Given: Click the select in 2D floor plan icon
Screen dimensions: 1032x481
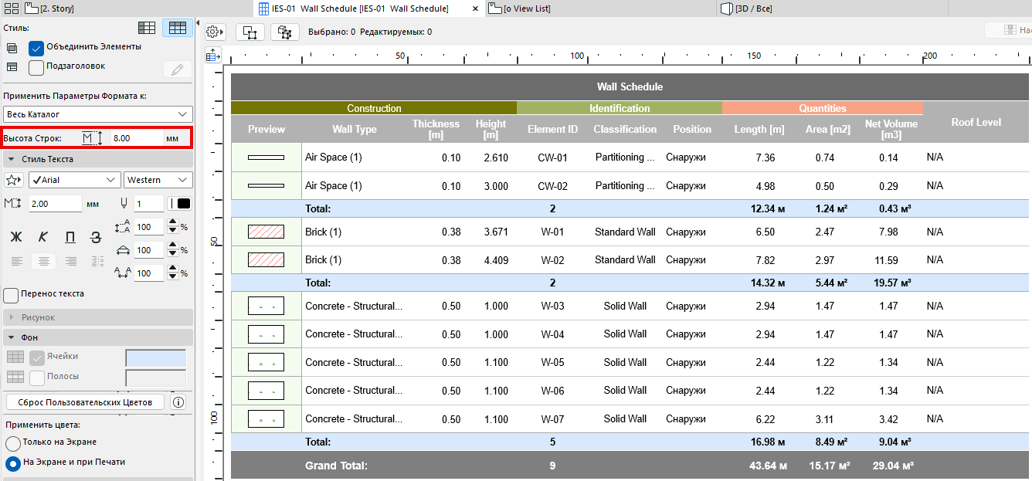Looking at the screenshot, I should (x=250, y=32).
